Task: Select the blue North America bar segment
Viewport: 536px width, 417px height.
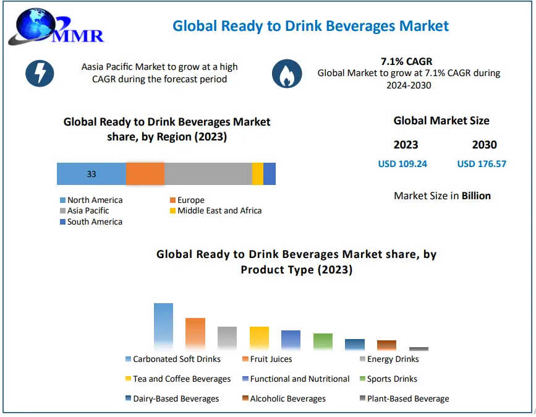Action: point(91,174)
